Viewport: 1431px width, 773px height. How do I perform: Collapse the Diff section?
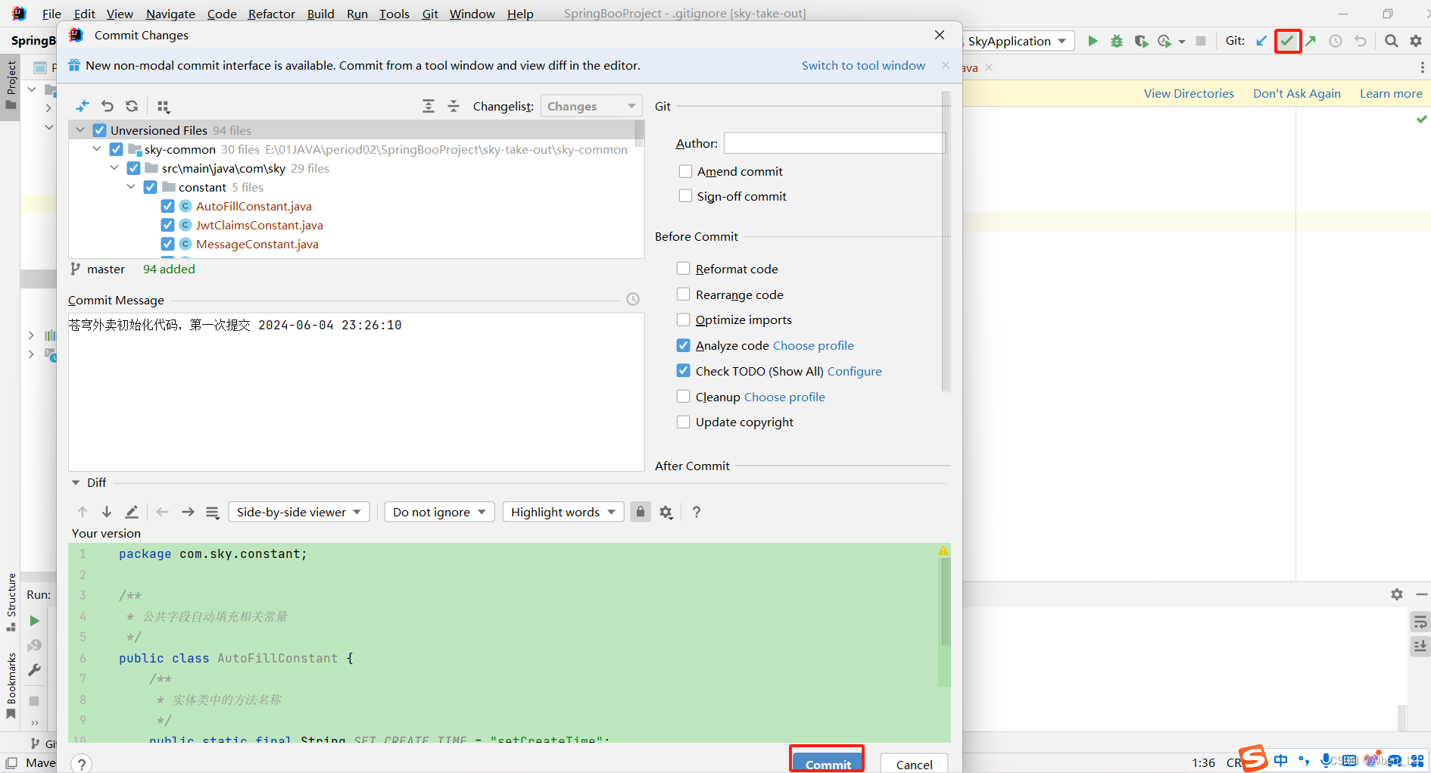[76, 482]
